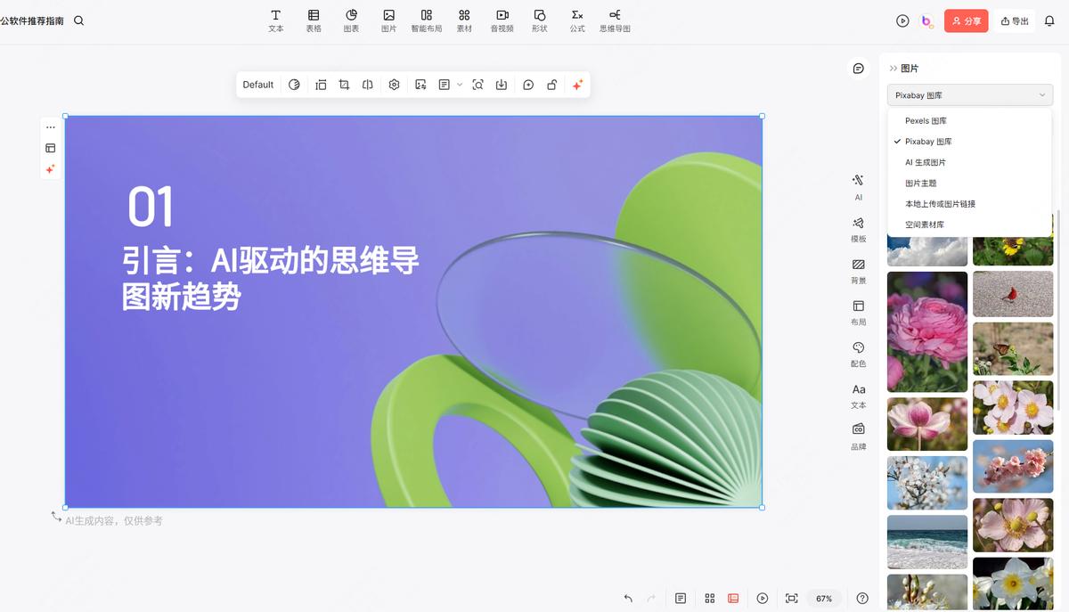
Task: Open the 图片 insert tool in top toolbar
Action: pyautogui.click(x=388, y=20)
